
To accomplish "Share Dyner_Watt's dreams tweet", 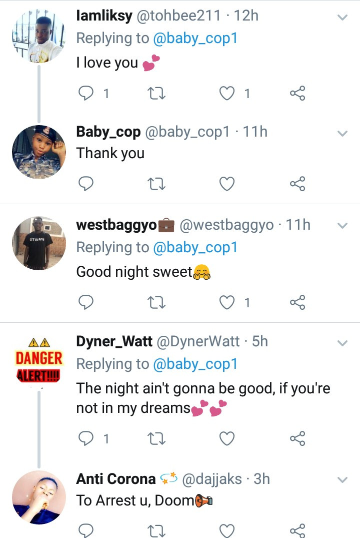I will click(x=297, y=439).
